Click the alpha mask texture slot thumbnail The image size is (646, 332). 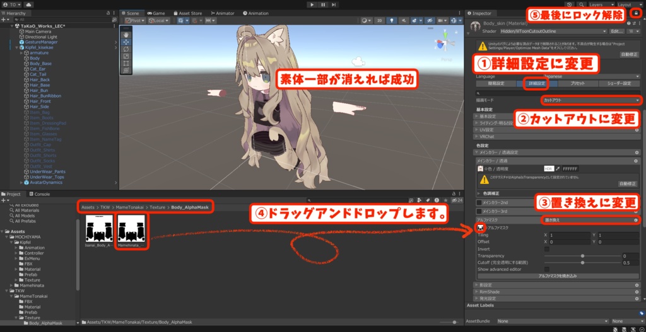(x=480, y=227)
